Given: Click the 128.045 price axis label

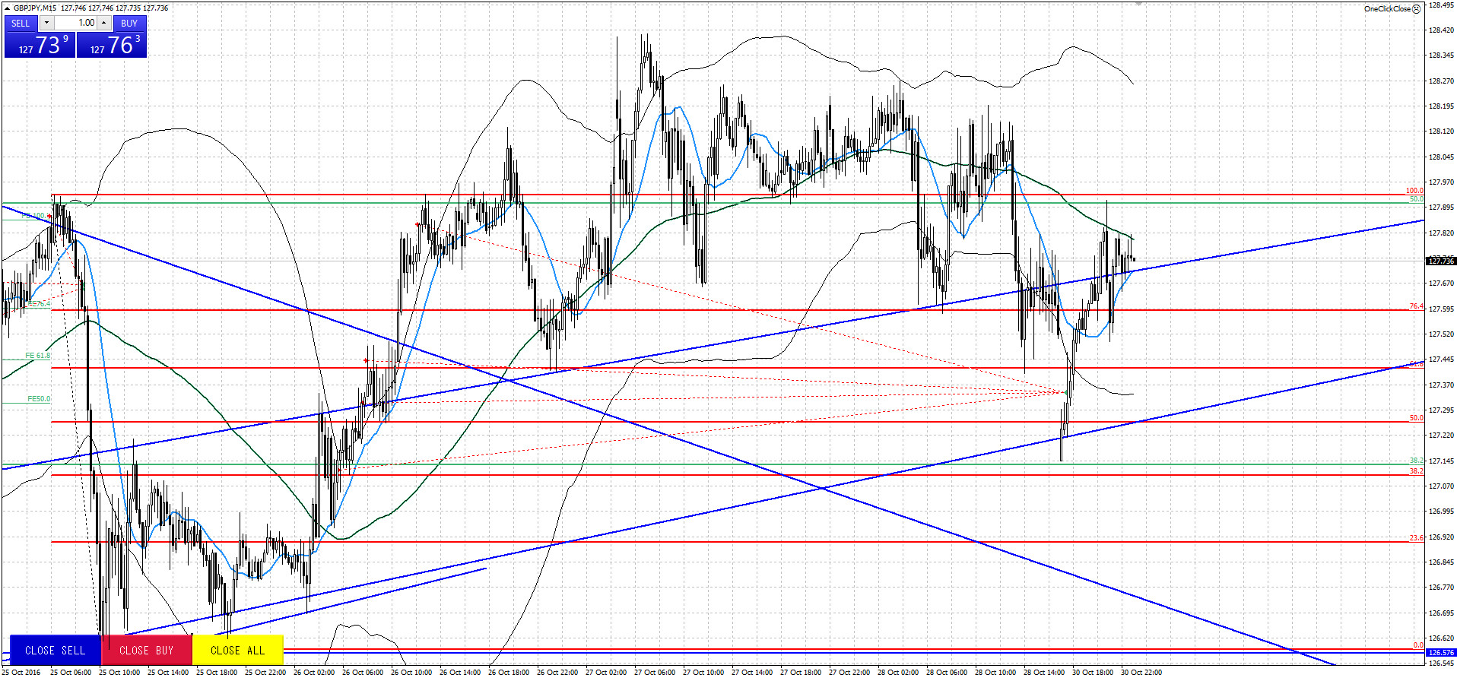Looking at the screenshot, I should pos(1441,157).
